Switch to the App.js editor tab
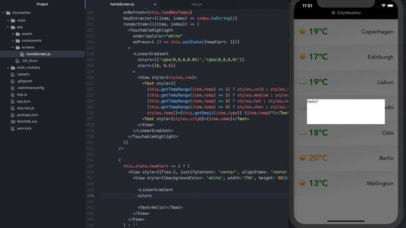 point(197,4)
